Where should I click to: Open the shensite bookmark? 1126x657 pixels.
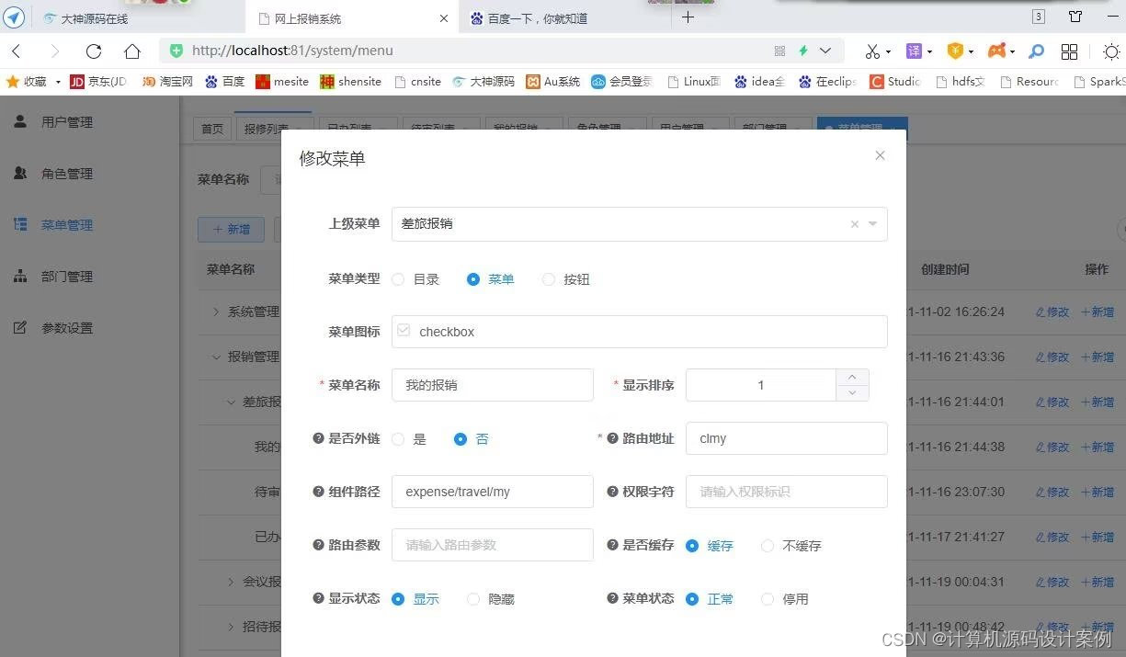click(x=350, y=81)
